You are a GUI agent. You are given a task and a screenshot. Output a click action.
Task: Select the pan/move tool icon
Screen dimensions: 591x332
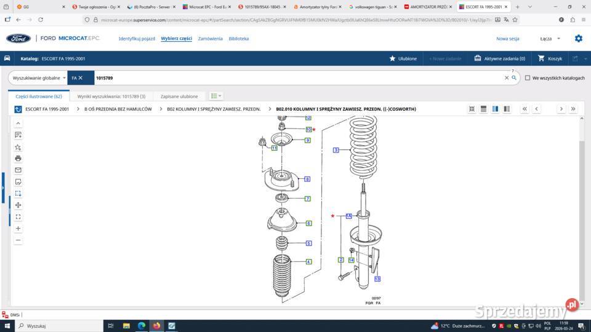click(18, 205)
